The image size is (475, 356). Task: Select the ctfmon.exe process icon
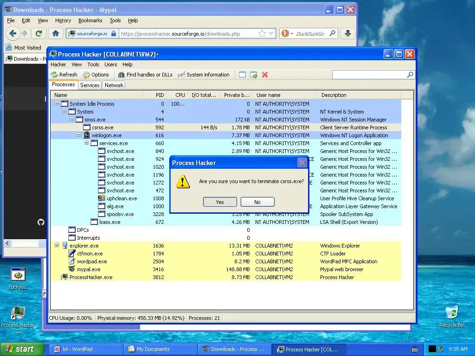point(72,254)
